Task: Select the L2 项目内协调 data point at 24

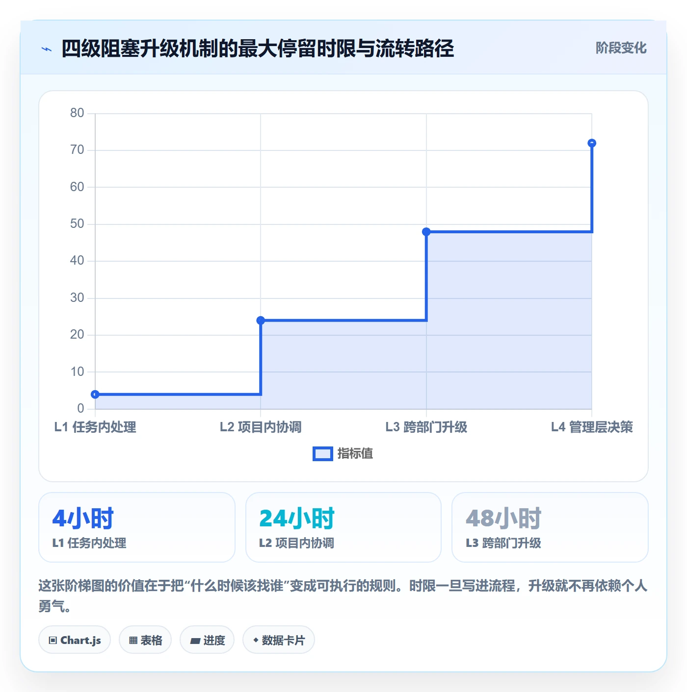Action: click(x=261, y=321)
